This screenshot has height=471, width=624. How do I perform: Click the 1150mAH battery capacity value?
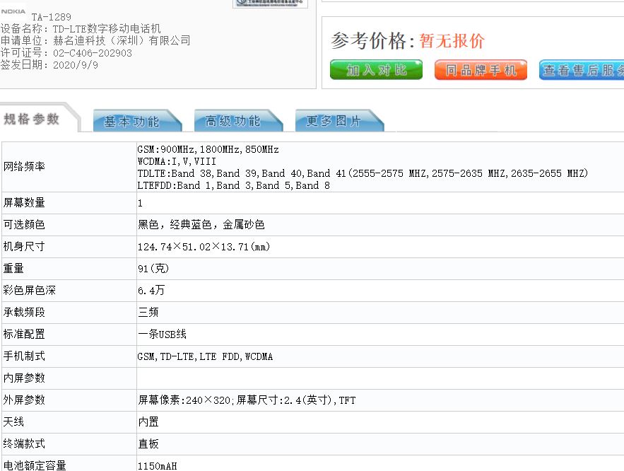click(157, 465)
